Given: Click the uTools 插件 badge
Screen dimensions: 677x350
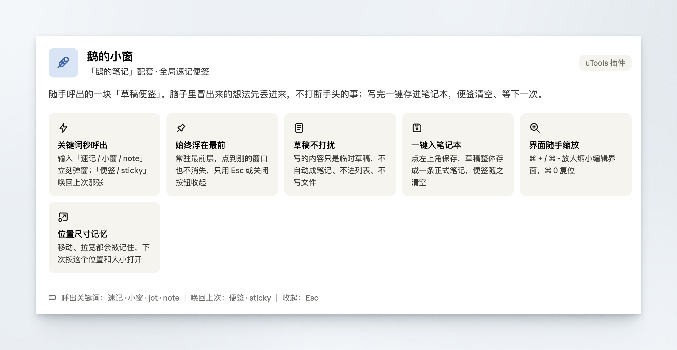Looking at the screenshot, I should (x=605, y=63).
